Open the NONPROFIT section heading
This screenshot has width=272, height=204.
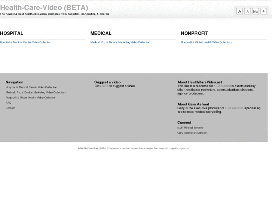(x=195, y=33)
